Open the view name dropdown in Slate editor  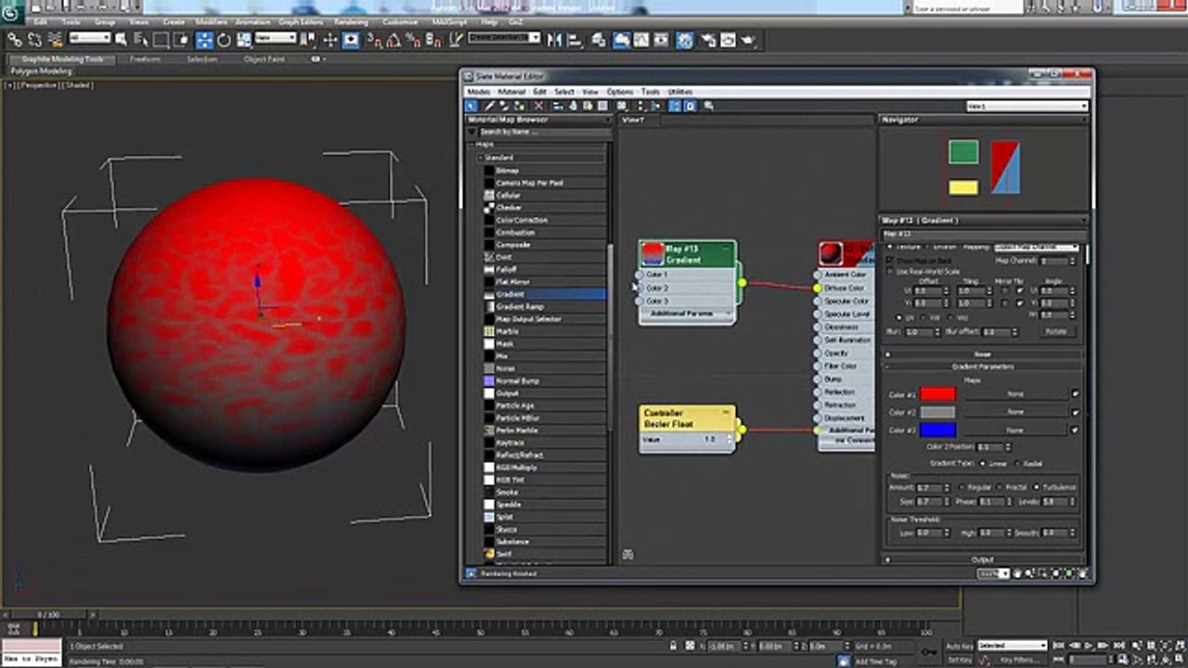[x=1026, y=107]
